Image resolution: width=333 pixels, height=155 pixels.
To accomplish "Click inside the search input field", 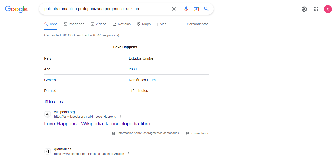I will tap(106, 9).
